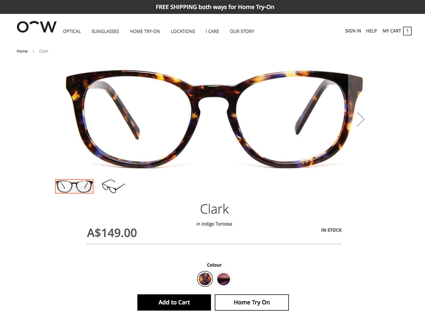Open the I Care page
The image size is (425, 312).
pyautogui.click(x=212, y=31)
